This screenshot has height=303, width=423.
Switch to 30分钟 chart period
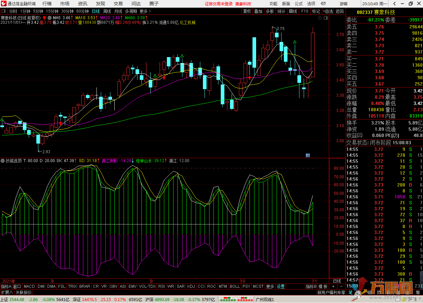pos(67,11)
